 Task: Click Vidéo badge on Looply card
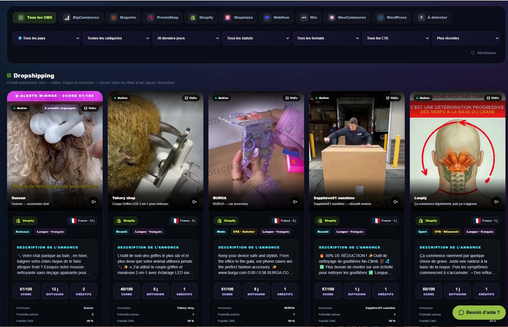click(493, 98)
